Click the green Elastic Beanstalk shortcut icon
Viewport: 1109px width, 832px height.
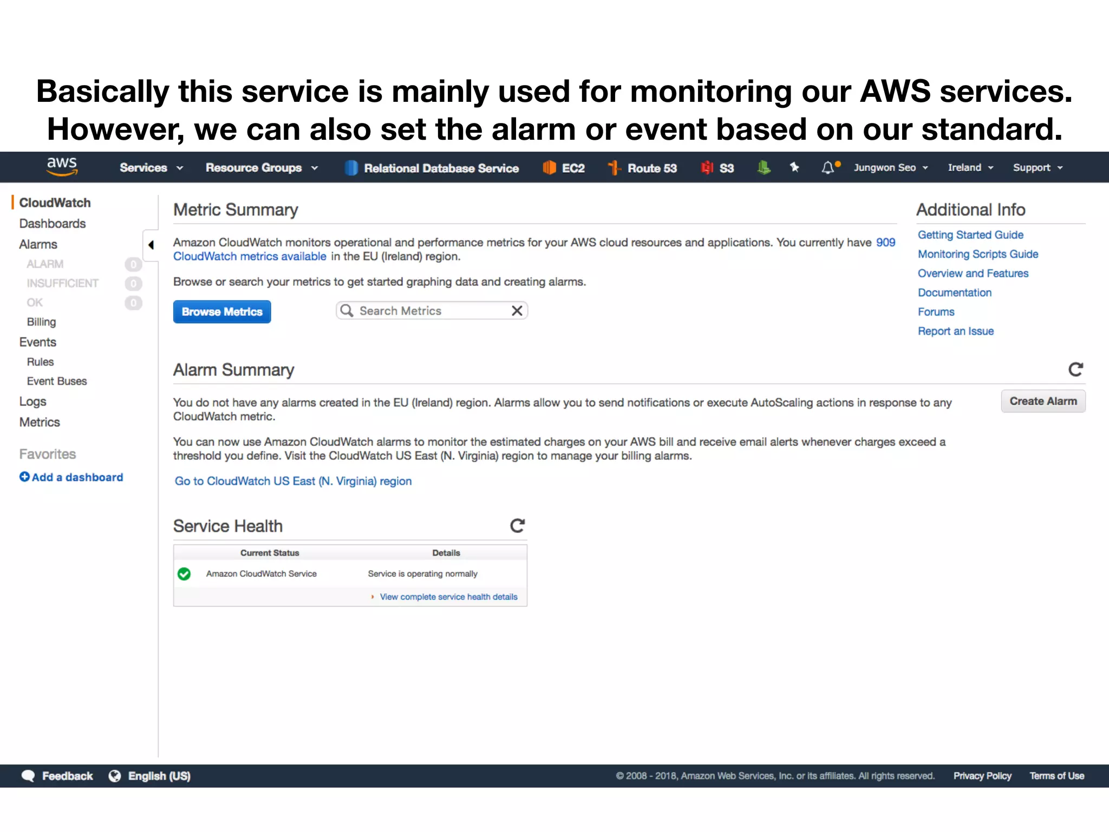click(764, 167)
